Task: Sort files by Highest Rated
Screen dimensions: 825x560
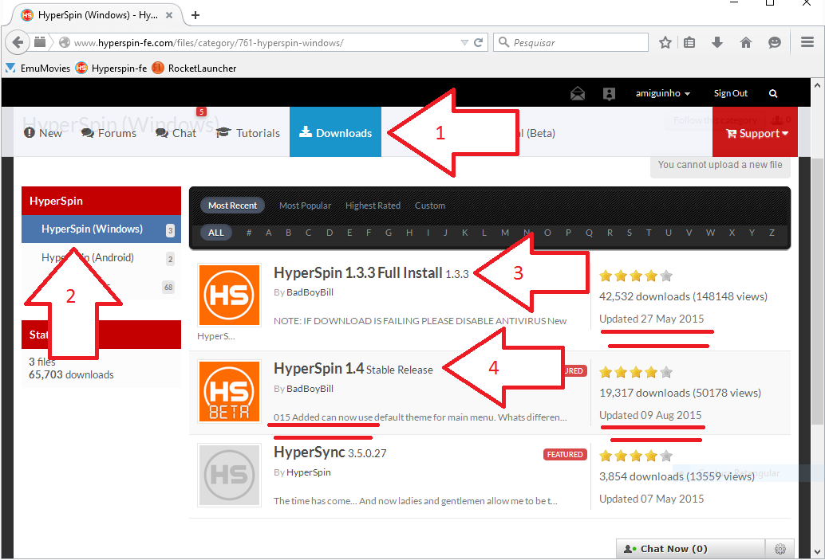Action: point(373,206)
